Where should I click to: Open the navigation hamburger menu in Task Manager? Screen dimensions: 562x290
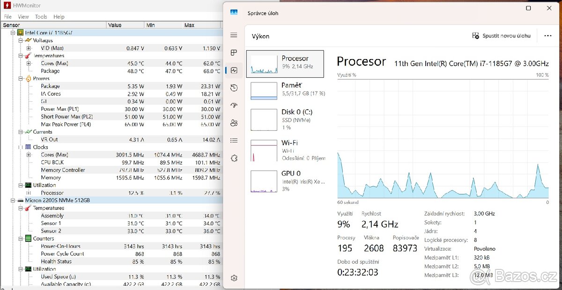pos(234,35)
